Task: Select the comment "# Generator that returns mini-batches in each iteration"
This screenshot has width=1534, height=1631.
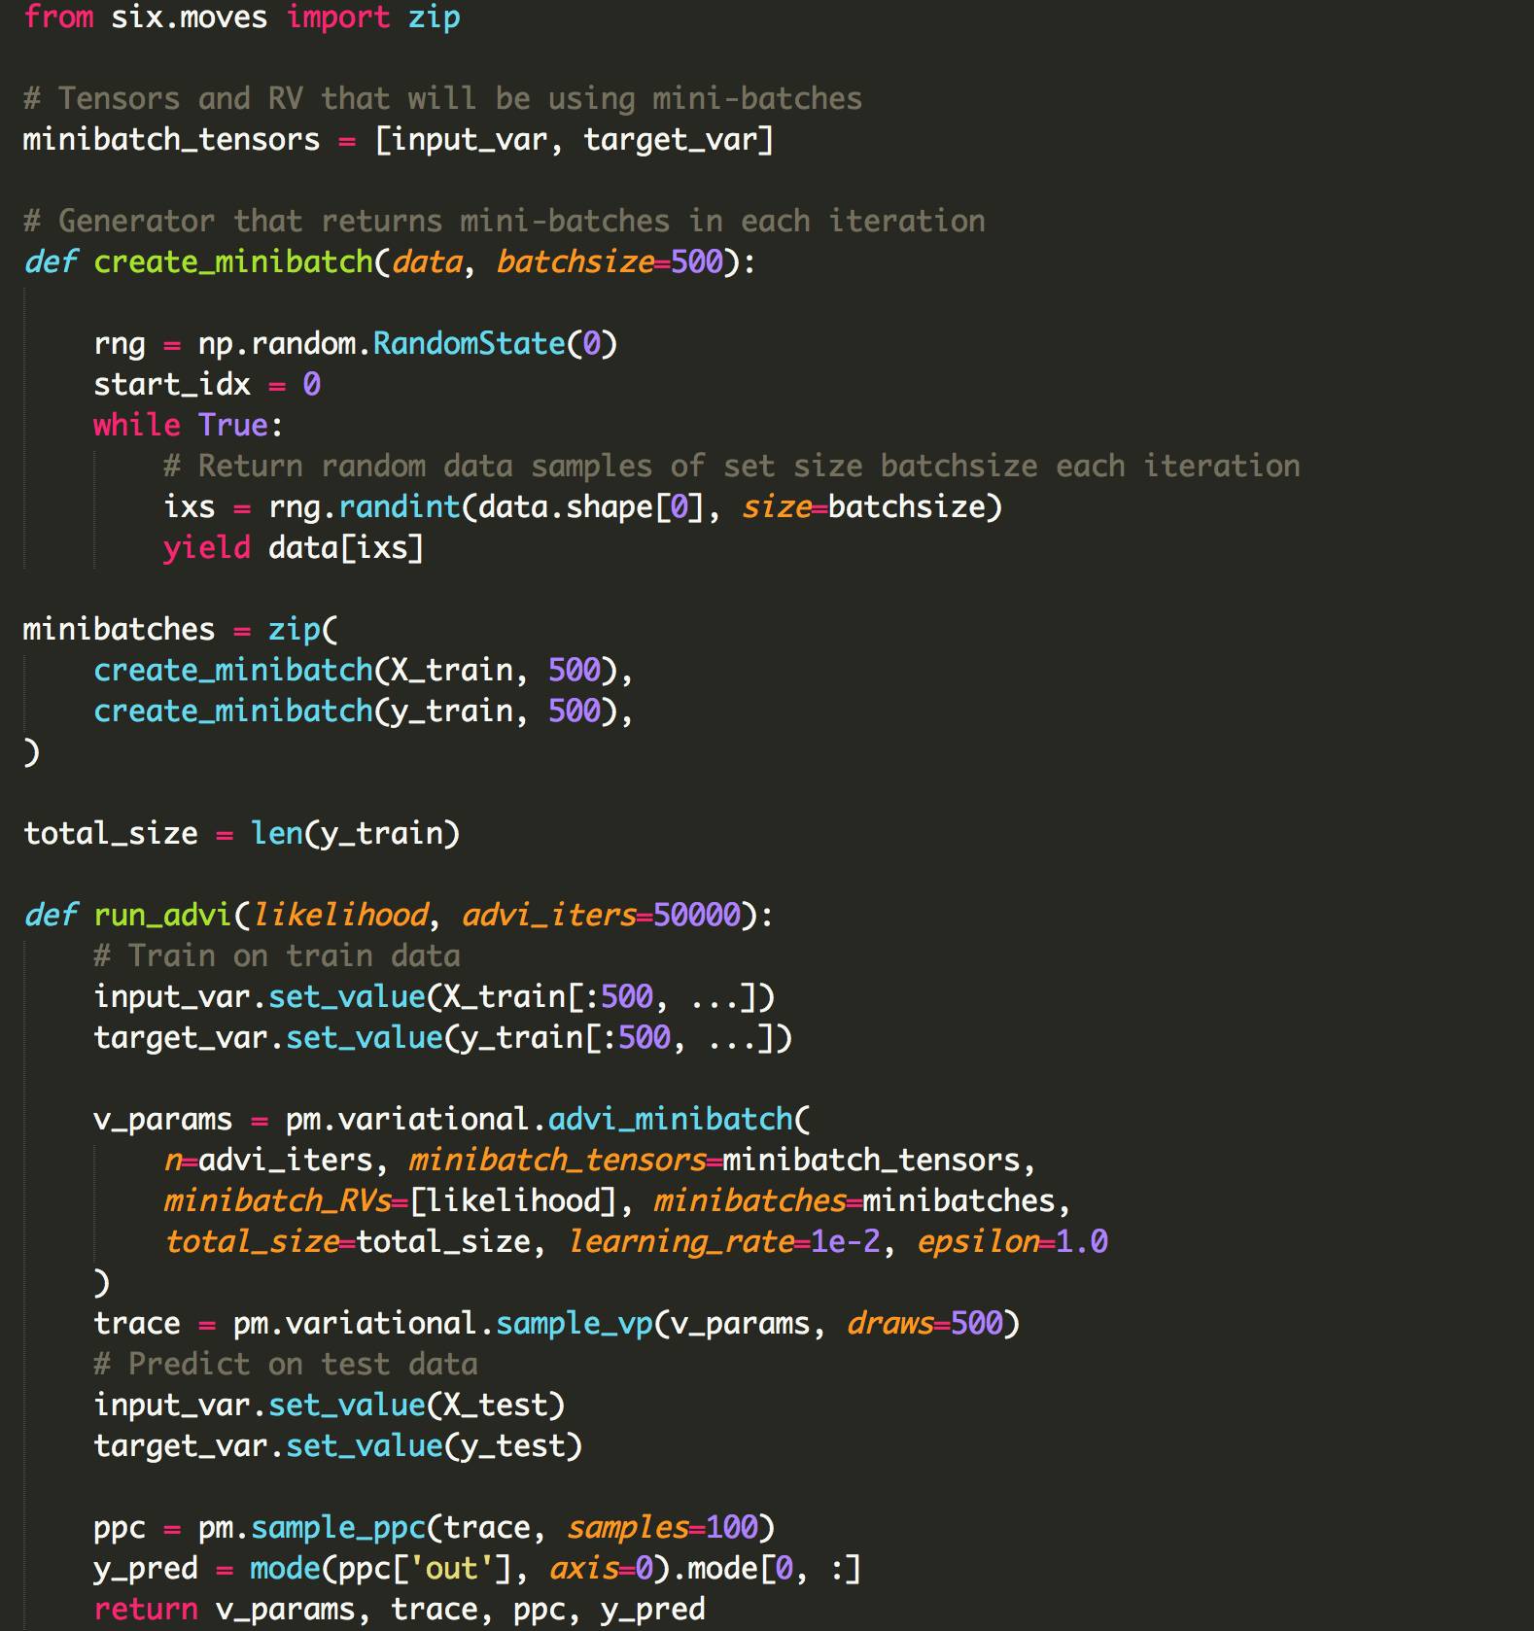Action: click(504, 221)
